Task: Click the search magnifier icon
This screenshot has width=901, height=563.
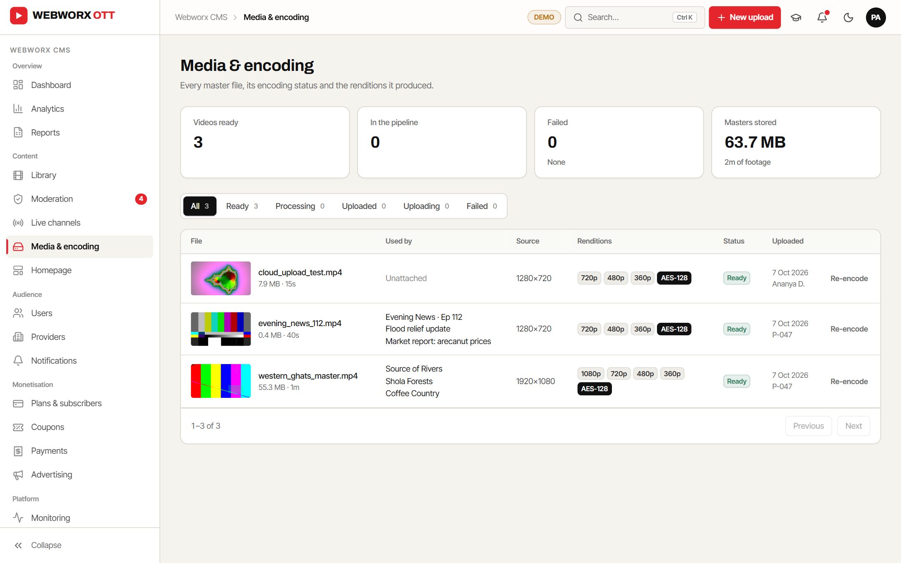Action: (578, 18)
